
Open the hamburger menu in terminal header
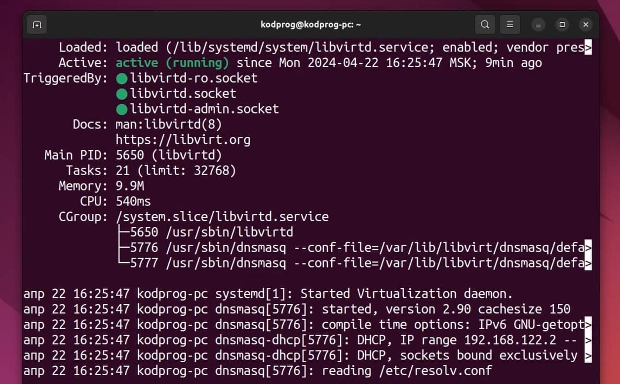tap(510, 25)
